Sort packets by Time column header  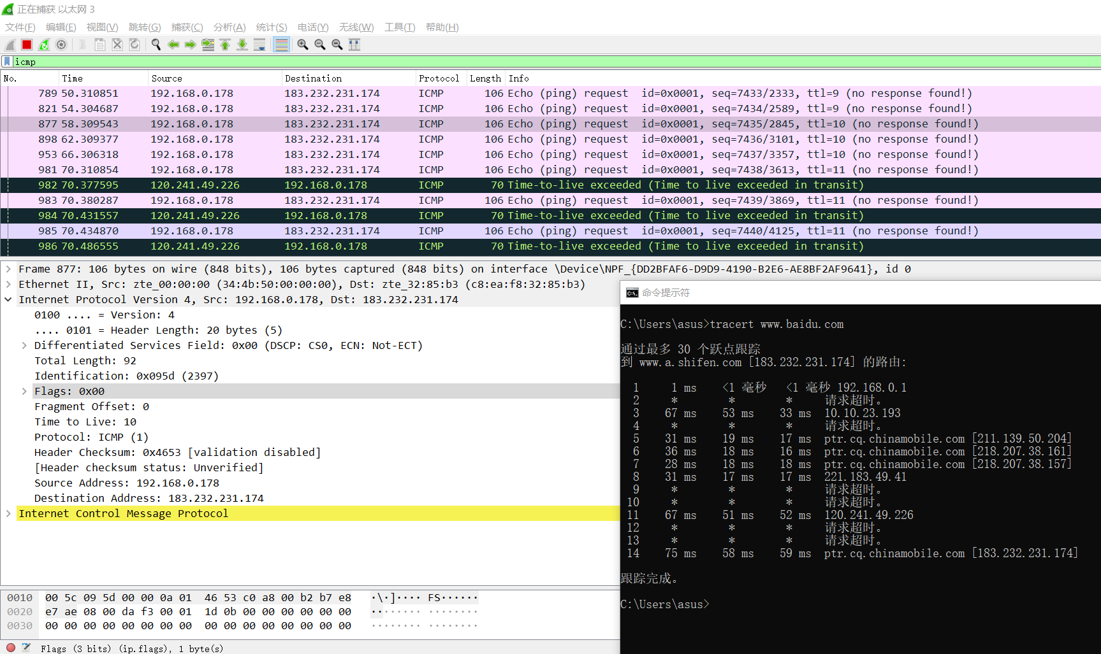coord(103,78)
